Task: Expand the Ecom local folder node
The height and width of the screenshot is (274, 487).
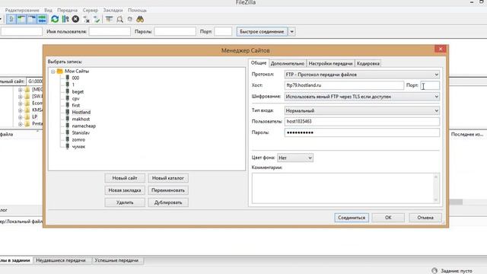Action: click(x=21, y=104)
